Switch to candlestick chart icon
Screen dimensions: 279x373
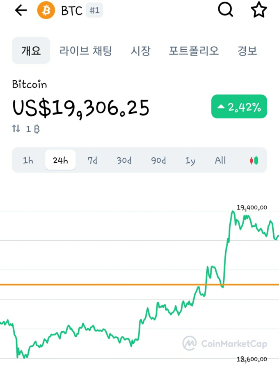point(254,160)
